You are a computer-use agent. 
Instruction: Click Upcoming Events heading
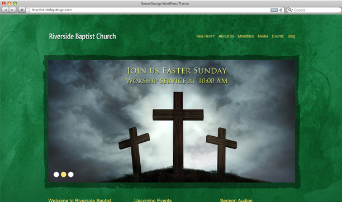tap(153, 200)
